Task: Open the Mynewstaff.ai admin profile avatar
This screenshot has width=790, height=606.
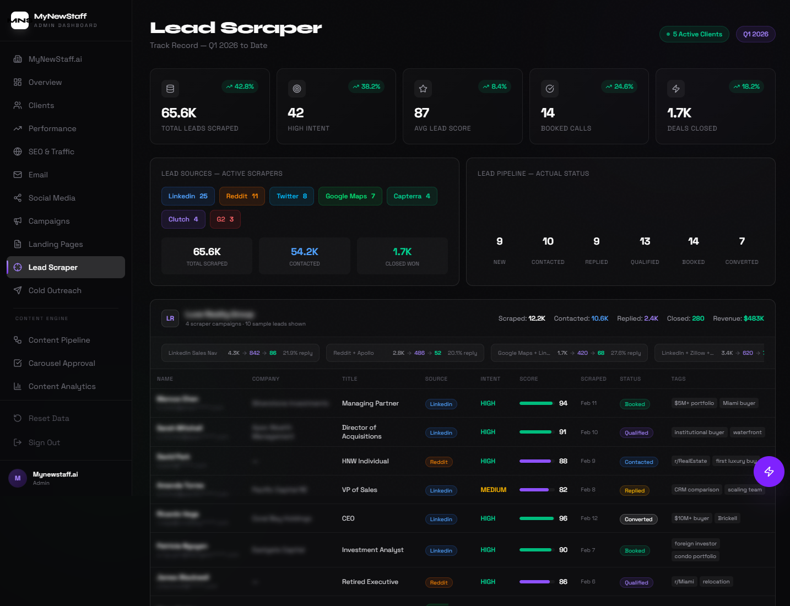Action: pos(17,478)
